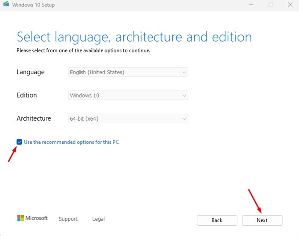Click the Select language, architecture and edition heading
The height and width of the screenshot is (236, 299).
(x=134, y=37)
